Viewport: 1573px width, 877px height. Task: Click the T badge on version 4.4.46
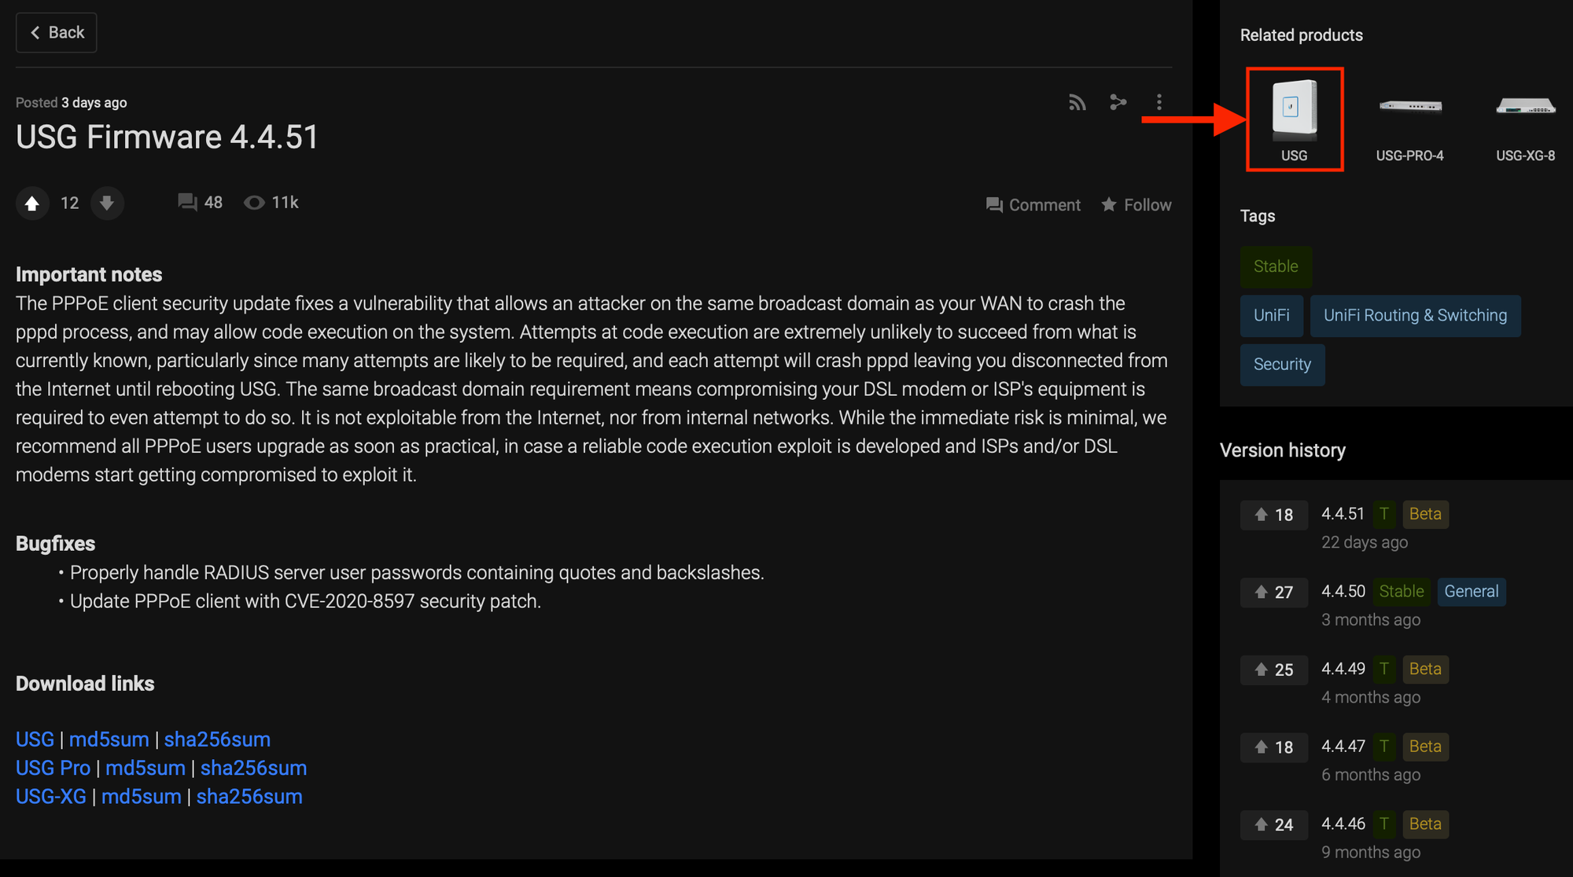tap(1384, 824)
